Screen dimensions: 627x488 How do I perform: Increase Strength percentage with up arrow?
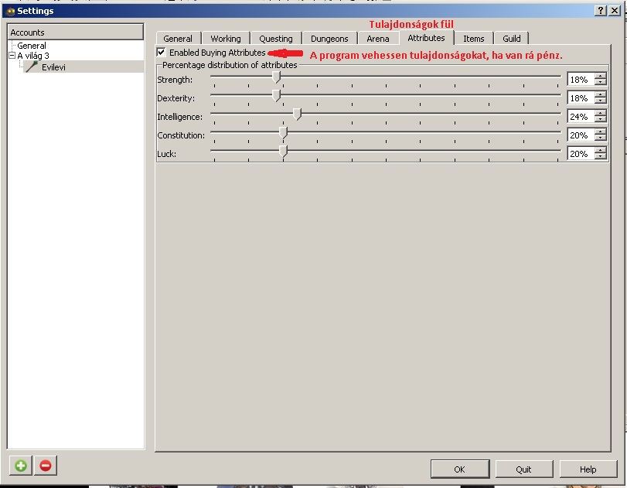click(601, 77)
